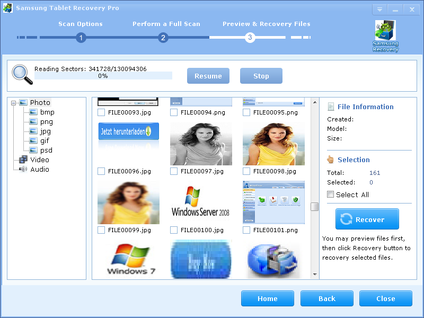Click the app icon in title bar
Image resolution: width=424 pixels, height=318 pixels.
[x=8, y=8]
